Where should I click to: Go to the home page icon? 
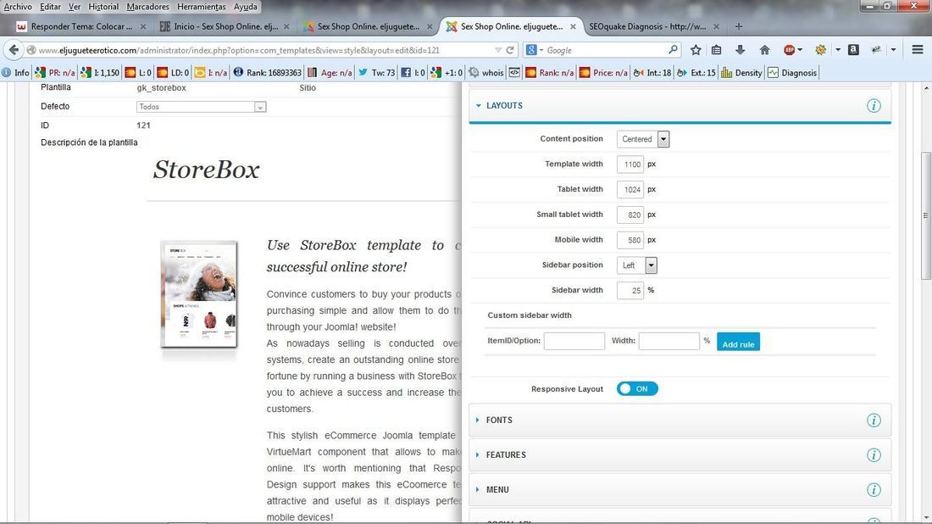click(x=764, y=50)
